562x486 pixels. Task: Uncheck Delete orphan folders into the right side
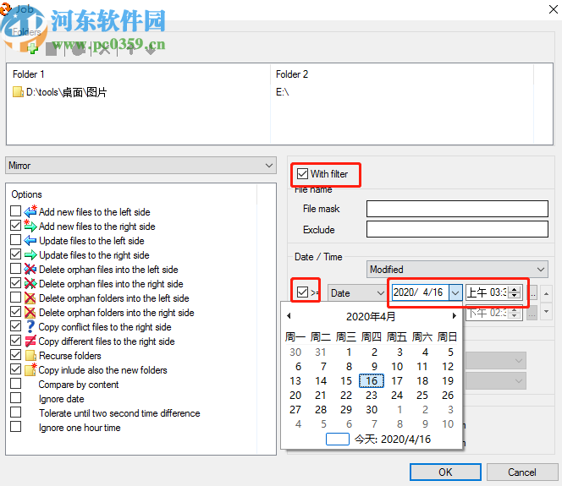point(16,311)
